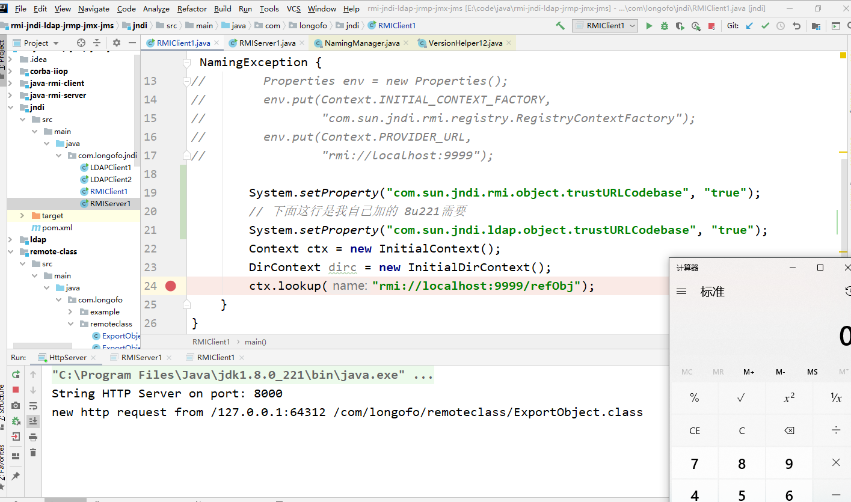Toggle scroll-to-end in Run console
Screen dimensions: 851x502
pos(33,421)
